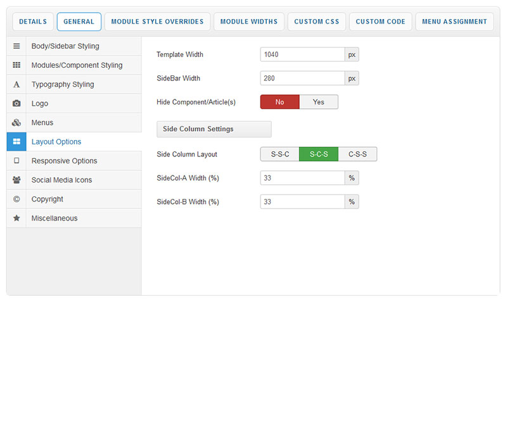Choose C-S-S side column layout
The width and height of the screenshot is (507, 427).
pyautogui.click(x=357, y=154)
